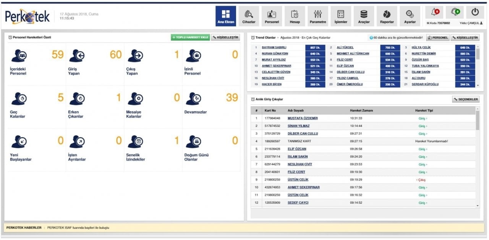This screenshot has height=240, width=489.
Task: Open the İşlemler menu item
Action: [x=341, y=16]
